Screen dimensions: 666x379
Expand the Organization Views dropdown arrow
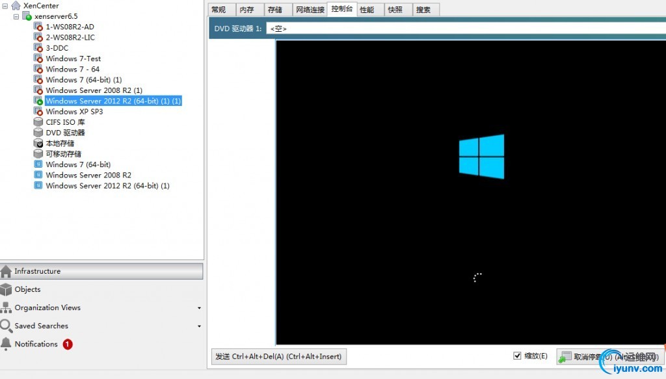coord(199,308)
